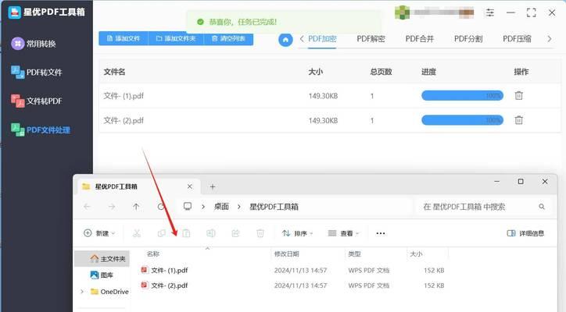The height and width of the screenshot is (312, 566).
Task: Click the user avatar in title bar
Action: (x=402, y=12)
